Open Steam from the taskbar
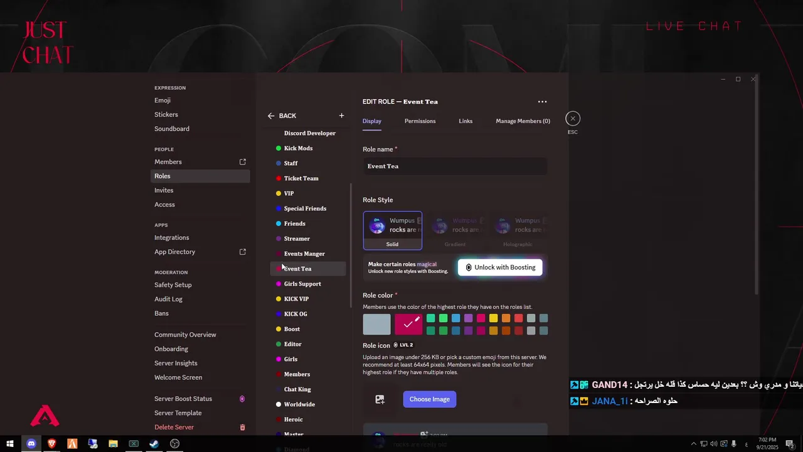Image resolution: width=803 pixels, height=452 pixels. [154, 444]
